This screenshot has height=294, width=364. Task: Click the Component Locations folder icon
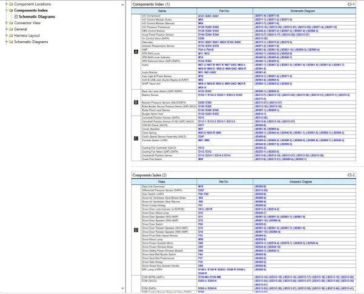[11, 4]
